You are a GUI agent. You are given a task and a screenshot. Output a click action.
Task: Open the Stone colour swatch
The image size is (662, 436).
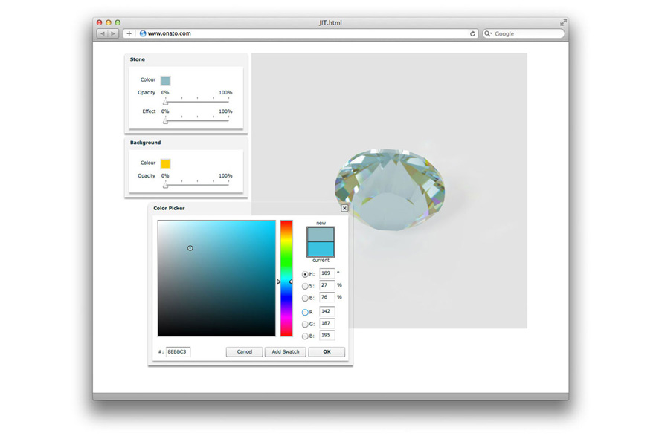click(165, 80)
